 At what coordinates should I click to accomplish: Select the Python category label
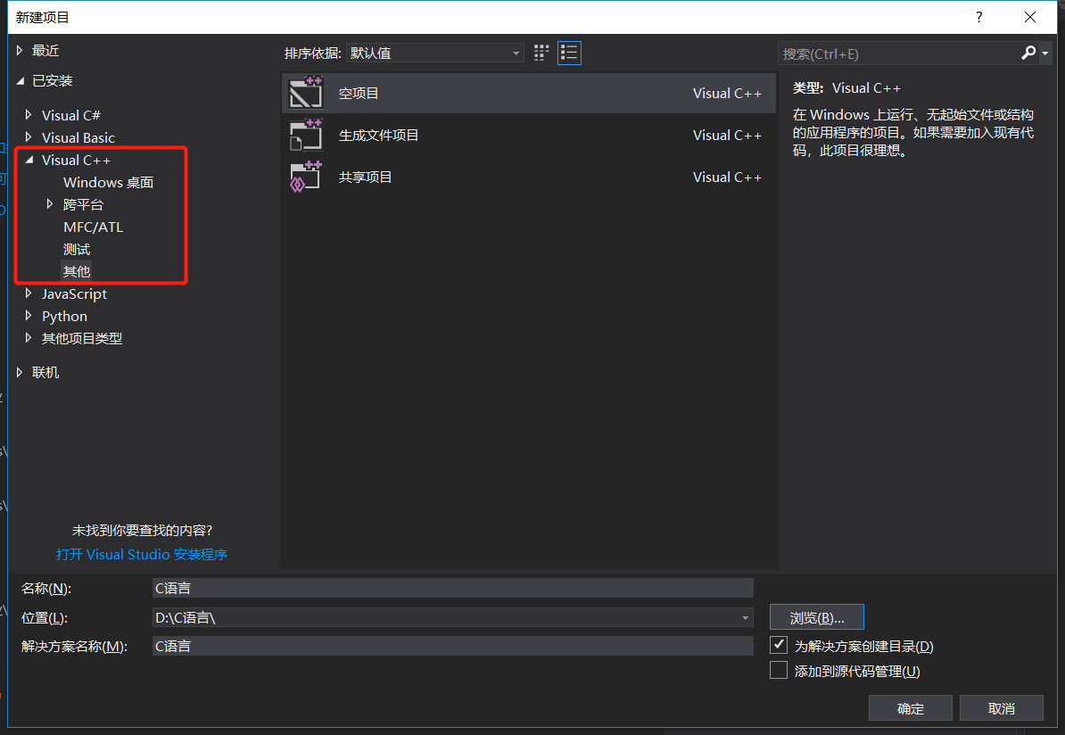click(64, 317)
